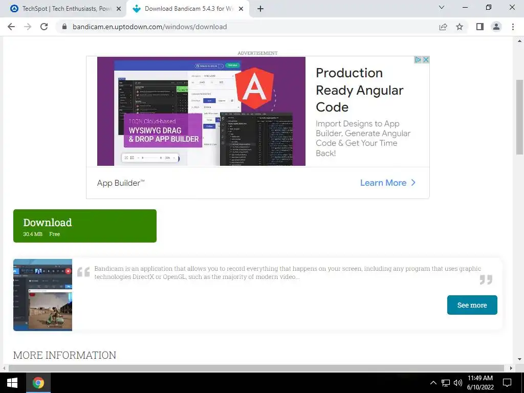Viewport: 524px width, 393px height.
Task: Click the MORE INFORMATION heading
Action: point(64,355)
